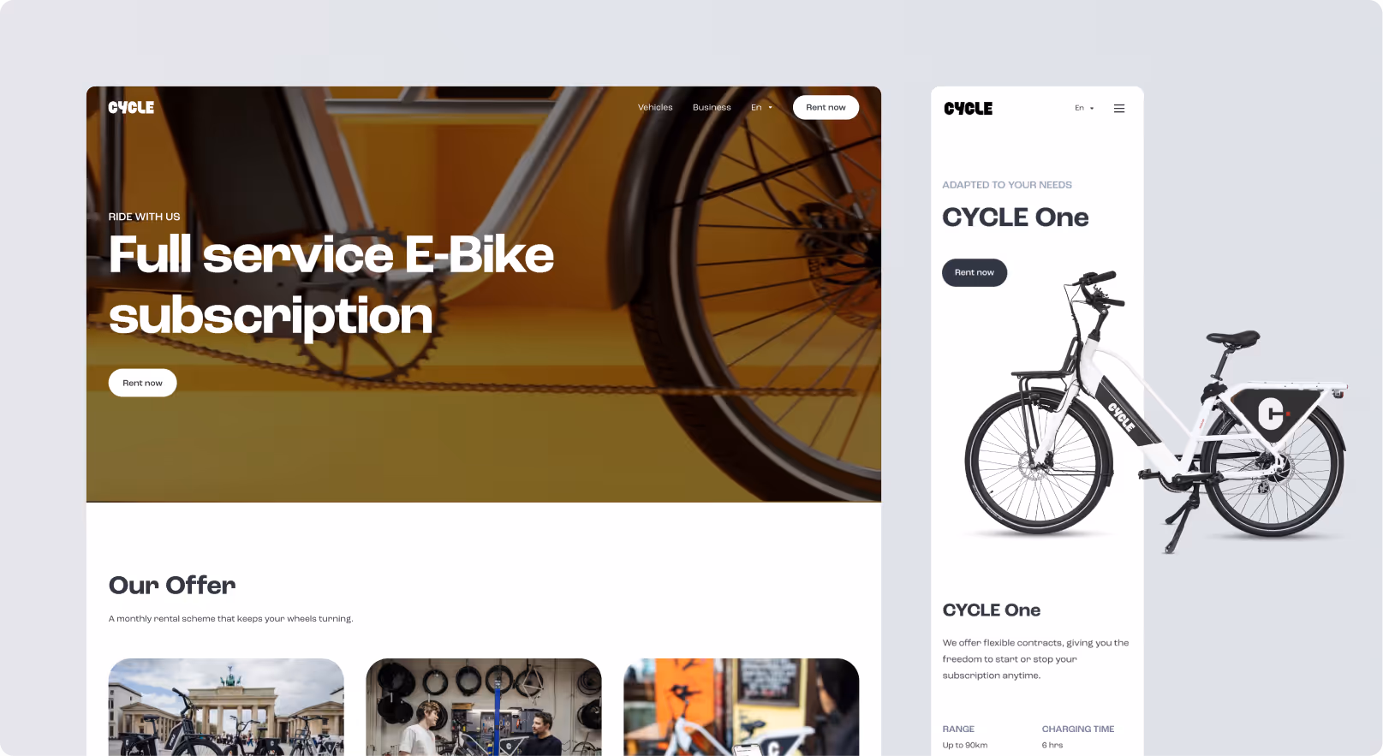Click the CYCLE logo in desktop header
The height and width of the screenshot is (756, 1383).
[x=131, y=107]
